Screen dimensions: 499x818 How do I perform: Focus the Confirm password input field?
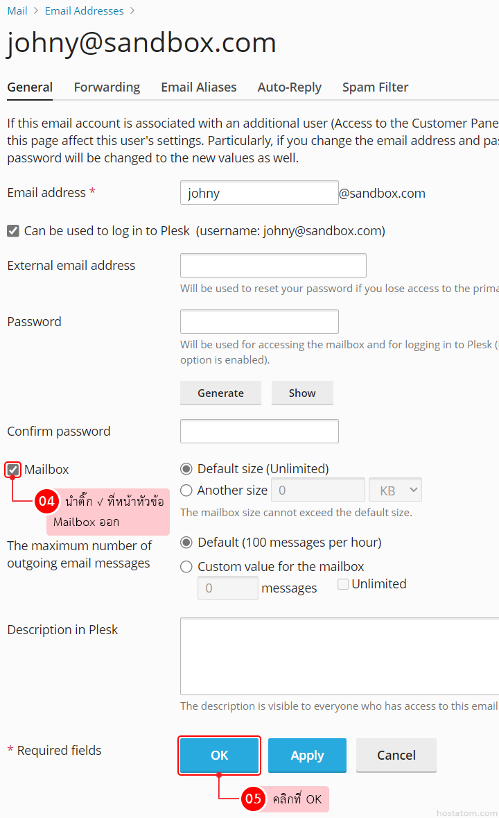[259, 432]
